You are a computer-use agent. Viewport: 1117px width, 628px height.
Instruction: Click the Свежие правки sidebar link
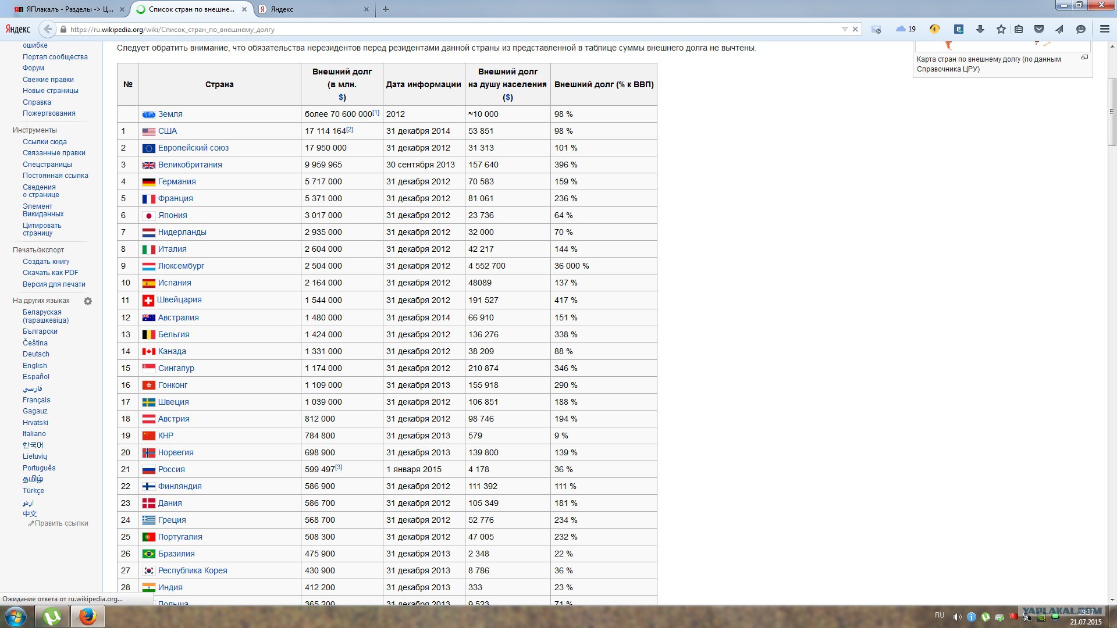(x=48, y=80)
